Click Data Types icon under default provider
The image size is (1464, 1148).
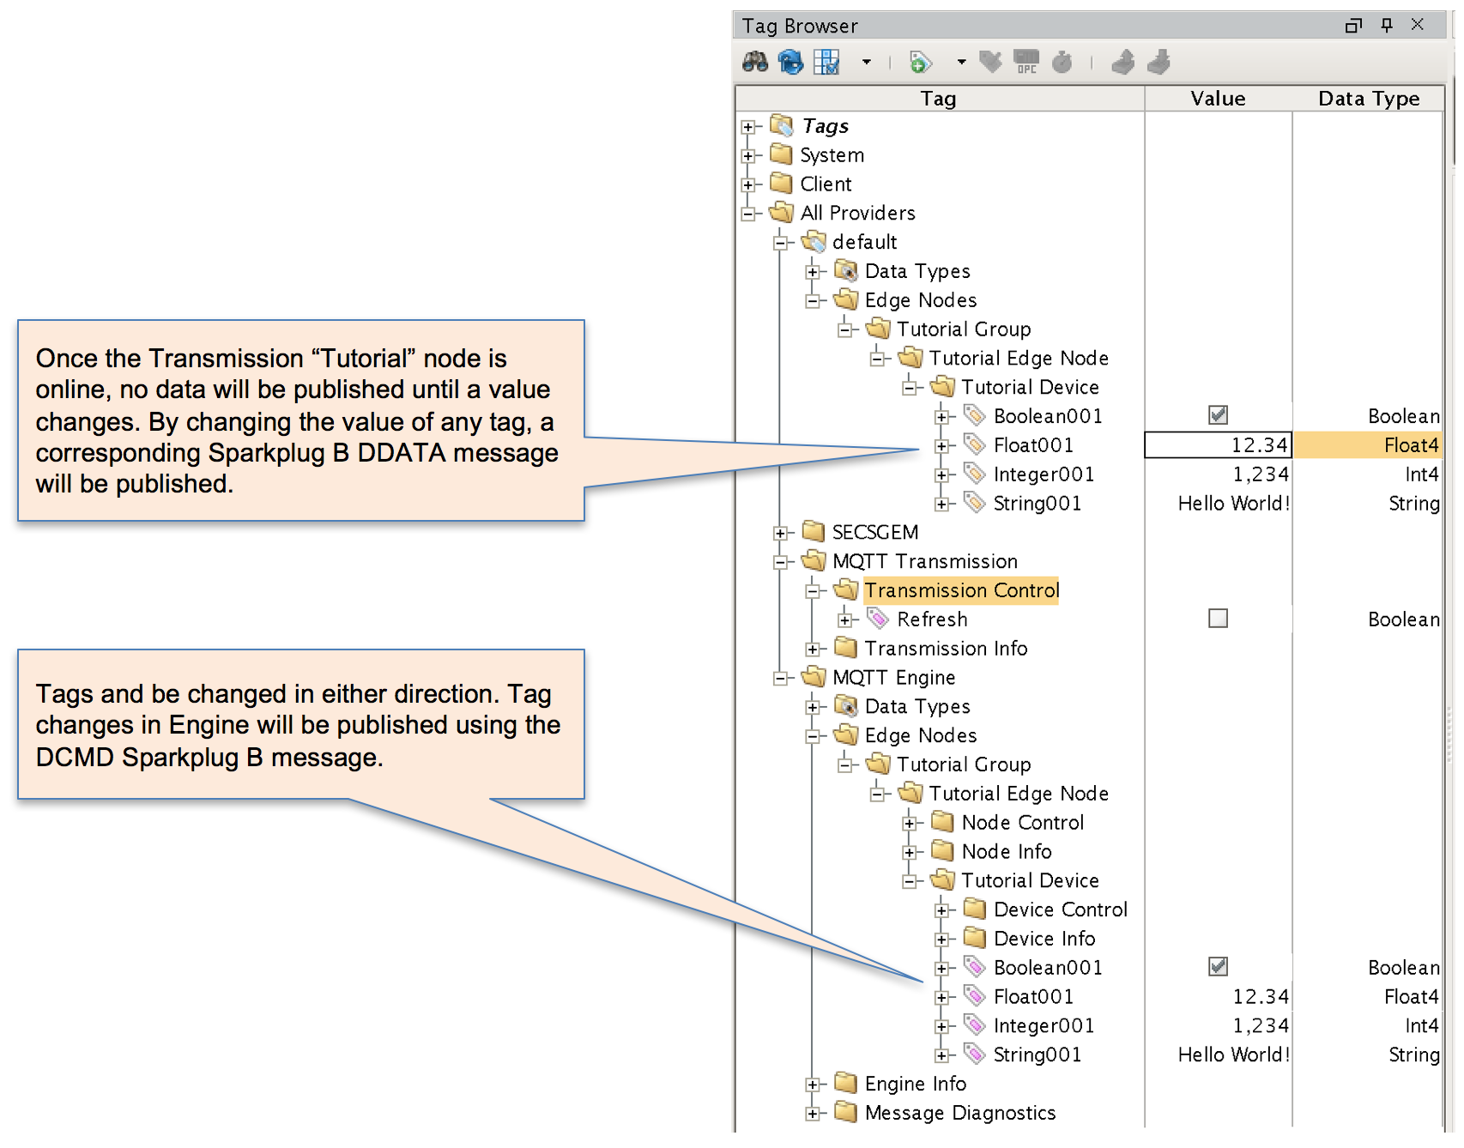[846, 271]
